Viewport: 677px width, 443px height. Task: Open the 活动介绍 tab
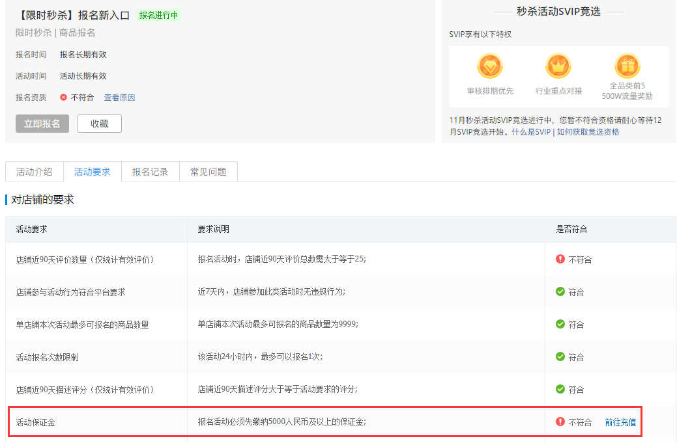(34, 172)
